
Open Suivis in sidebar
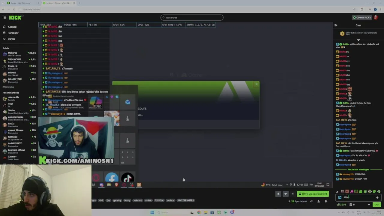pyautogui.click(x=9, y=39)
